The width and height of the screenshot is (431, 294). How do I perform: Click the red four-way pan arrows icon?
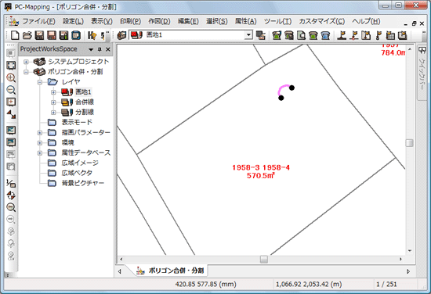tap(11, 195)
